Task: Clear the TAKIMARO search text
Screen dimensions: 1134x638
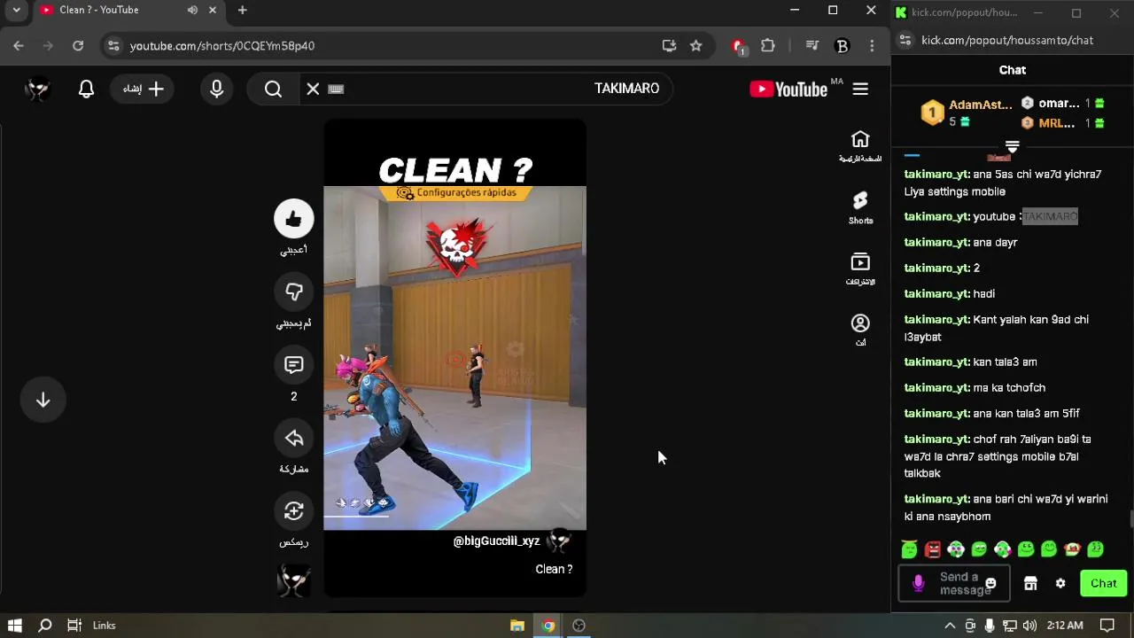Action: (313, 89)
